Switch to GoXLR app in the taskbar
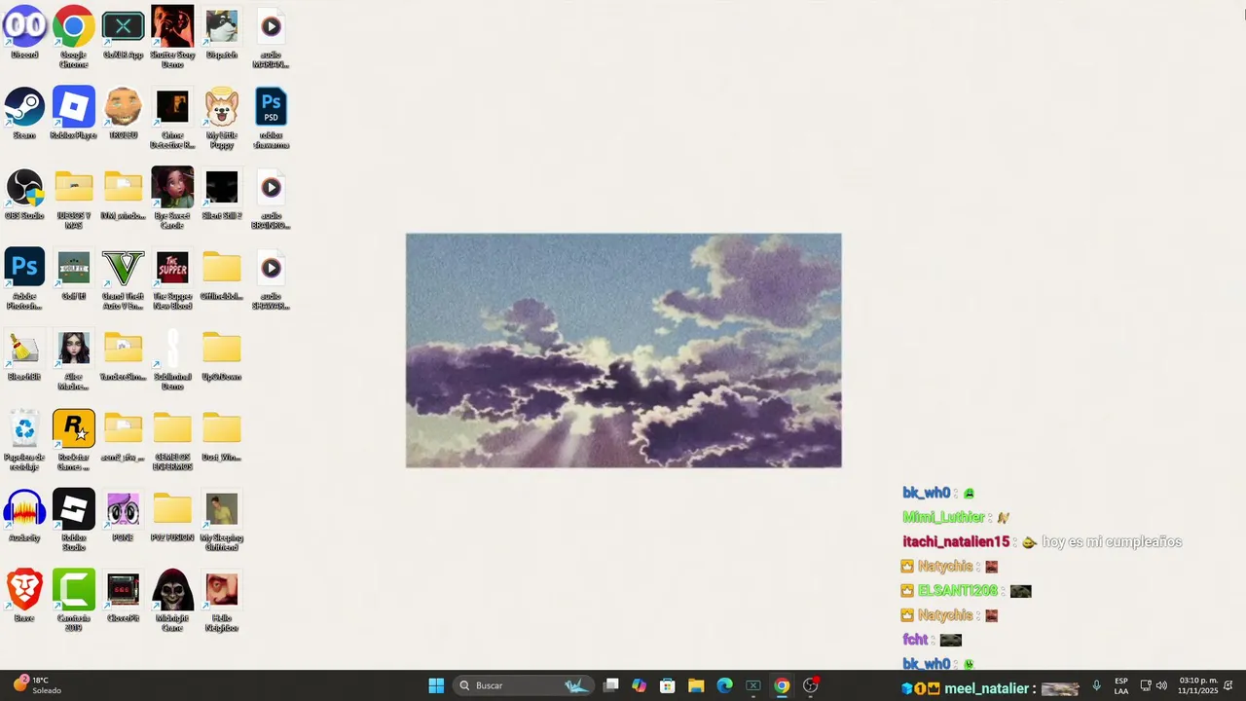This screenshot has width=1246, height=701. point(753,685)
